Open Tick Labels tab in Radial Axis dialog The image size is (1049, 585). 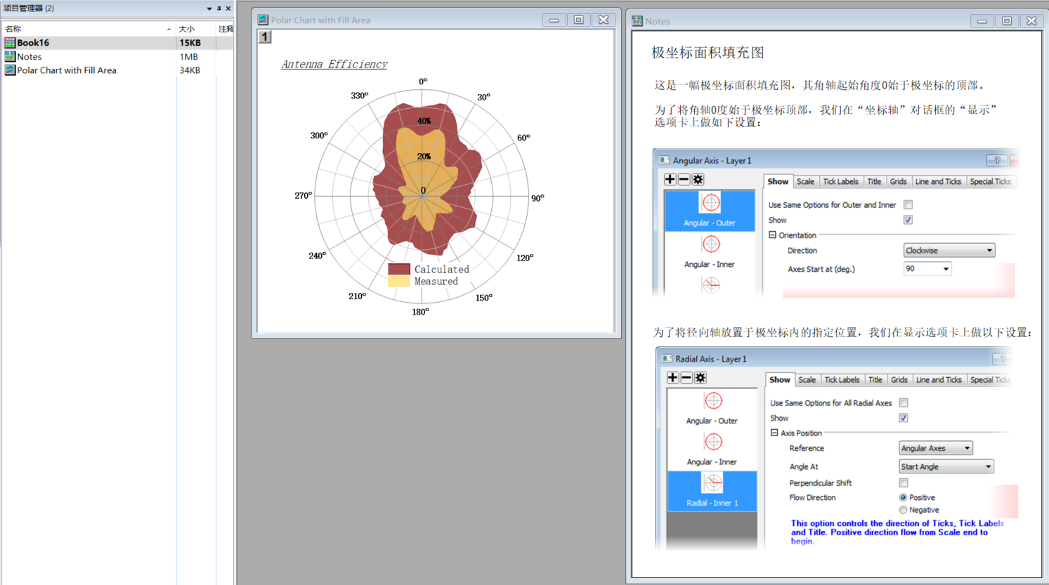coord(842,380)
